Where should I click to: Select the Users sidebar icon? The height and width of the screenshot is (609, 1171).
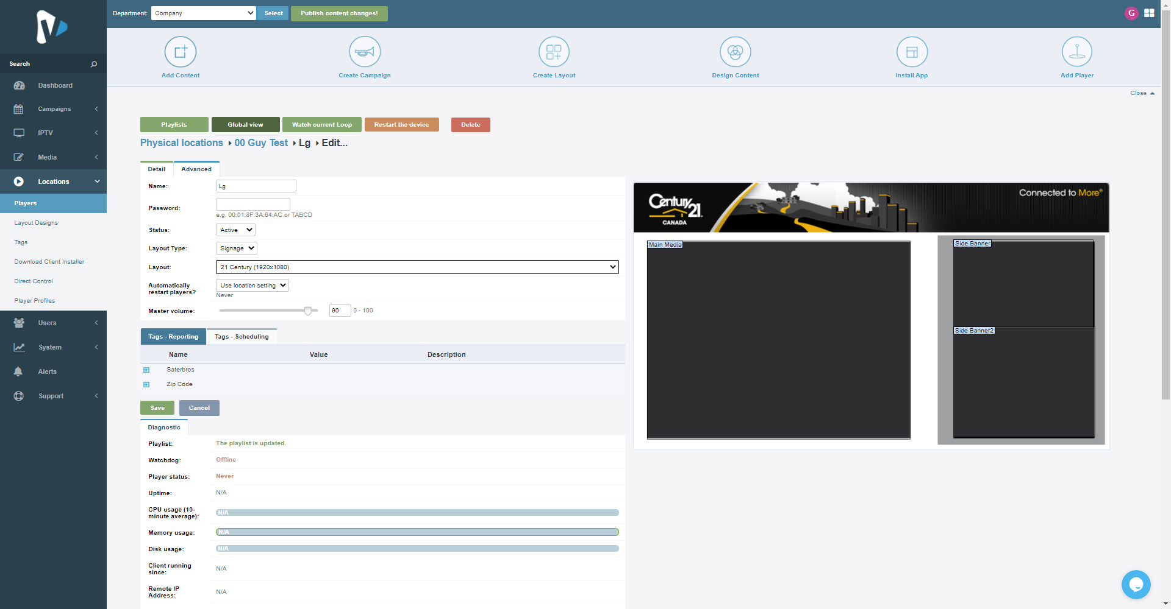tap(19, 323)
